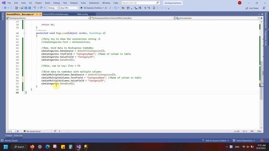Click the Live Share button
The width and height of the screenshot is (269, 151).
coord(252,8)
